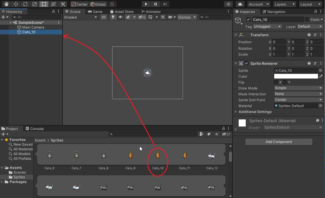Toggle scene grid icon
Viewport: 325px width, 198px height.
[151, 17]
